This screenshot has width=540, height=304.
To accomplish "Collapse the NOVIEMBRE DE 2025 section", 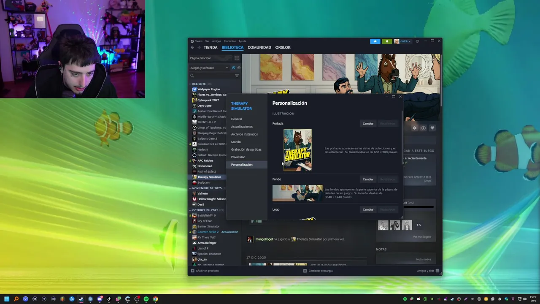I will click(190, 188).
